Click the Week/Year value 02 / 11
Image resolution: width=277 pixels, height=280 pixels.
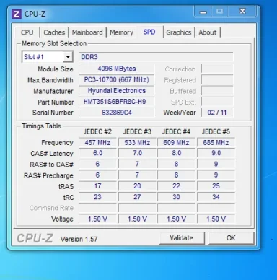217,113
